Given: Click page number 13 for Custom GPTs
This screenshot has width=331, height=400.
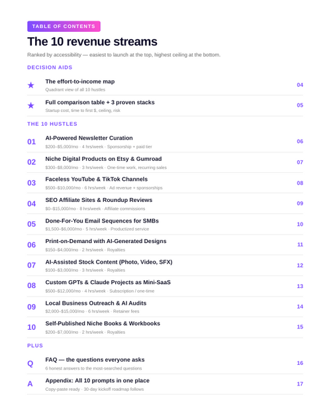Looking at the screenshot, I should [x=300, y=286].
